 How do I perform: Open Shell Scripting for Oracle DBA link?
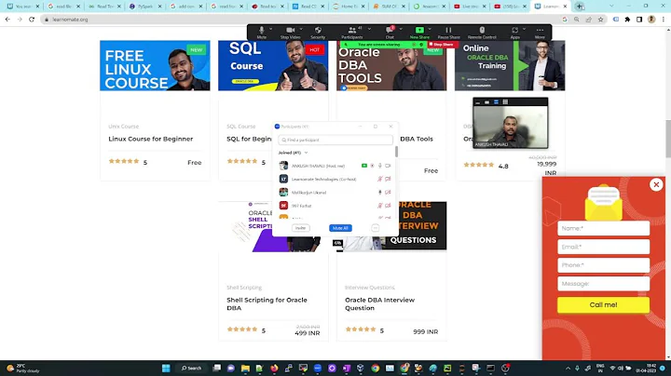click(x=267, y=303)
